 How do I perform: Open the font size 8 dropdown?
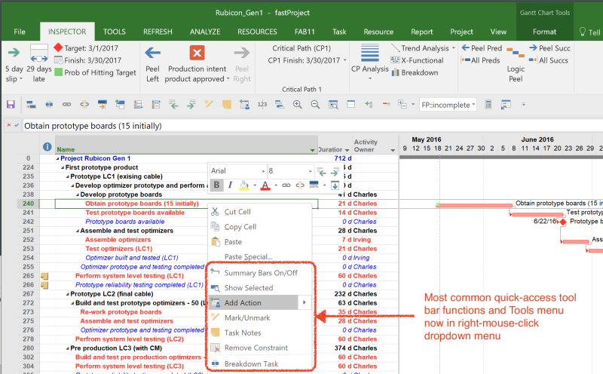310,171
